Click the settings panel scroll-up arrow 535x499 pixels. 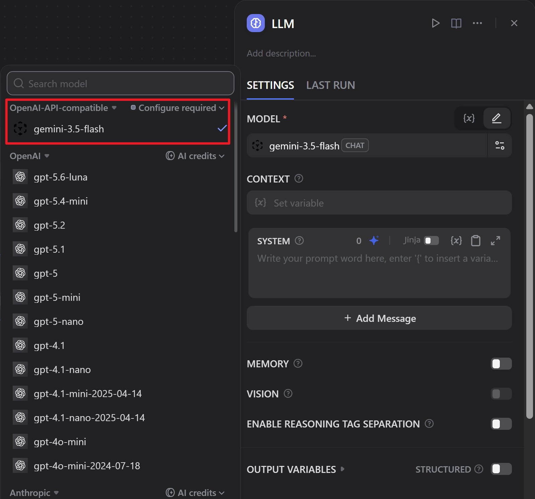click(x=529, y=107)
